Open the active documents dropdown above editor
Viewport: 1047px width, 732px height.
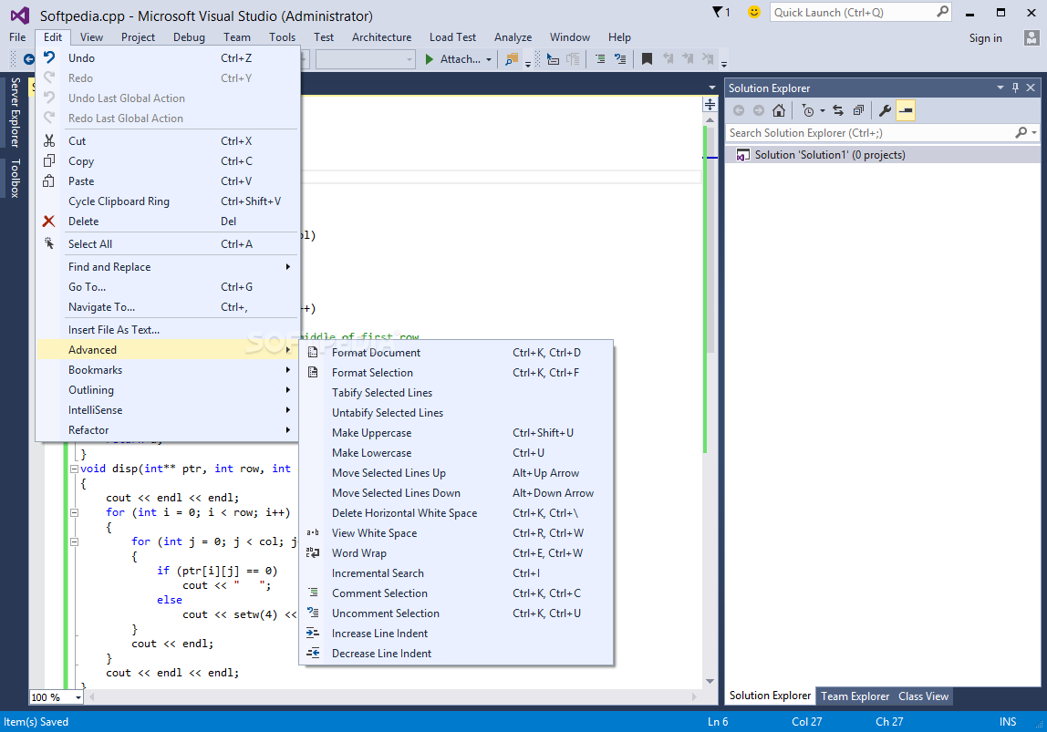point(711,88)
